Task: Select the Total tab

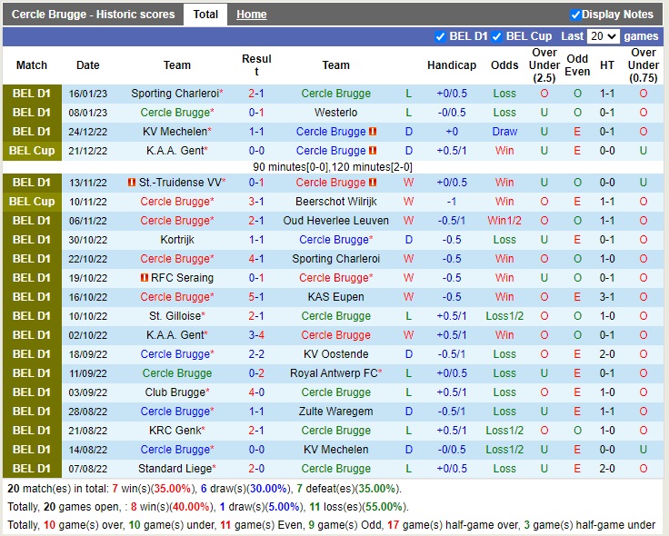Action: click(x=205, y=15)
